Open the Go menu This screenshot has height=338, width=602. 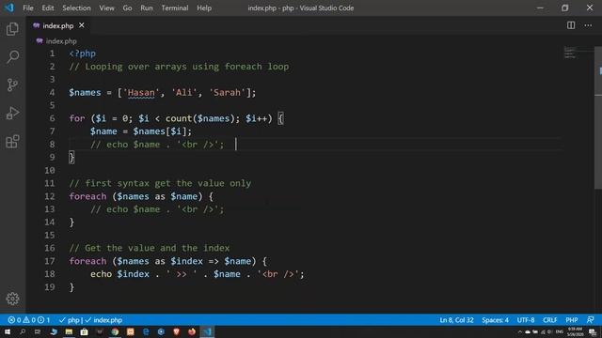tap(127, 8)
